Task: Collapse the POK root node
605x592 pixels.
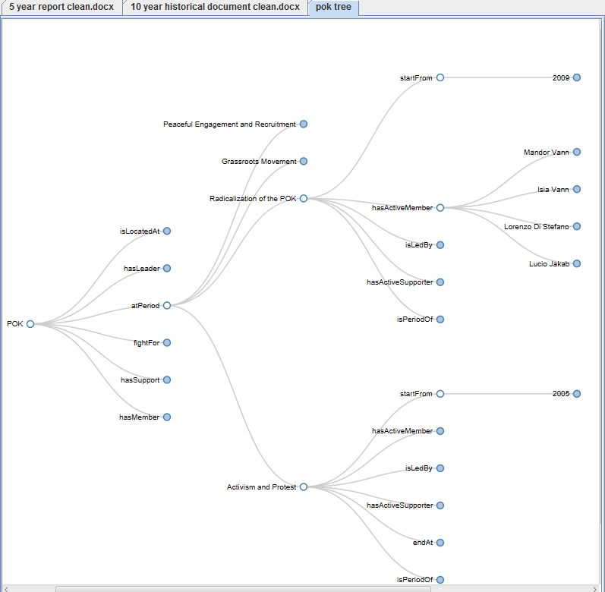Action: point(30,324)
